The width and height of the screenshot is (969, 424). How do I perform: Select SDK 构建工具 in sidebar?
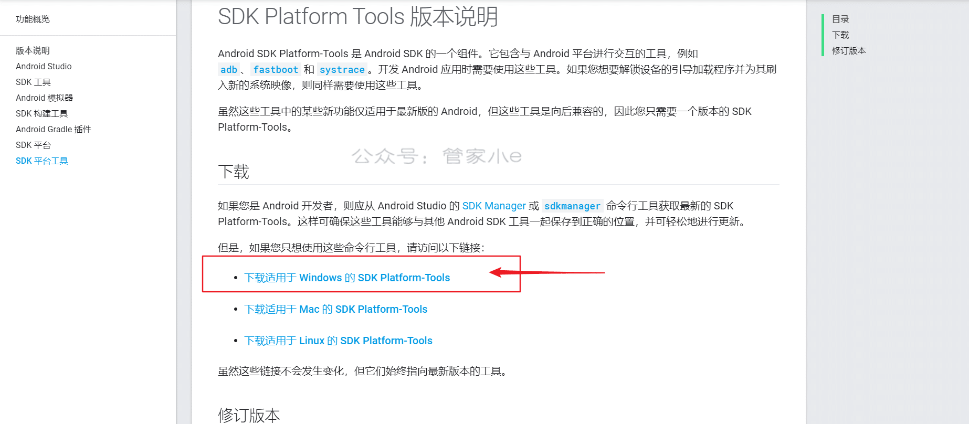pos(41,114)
